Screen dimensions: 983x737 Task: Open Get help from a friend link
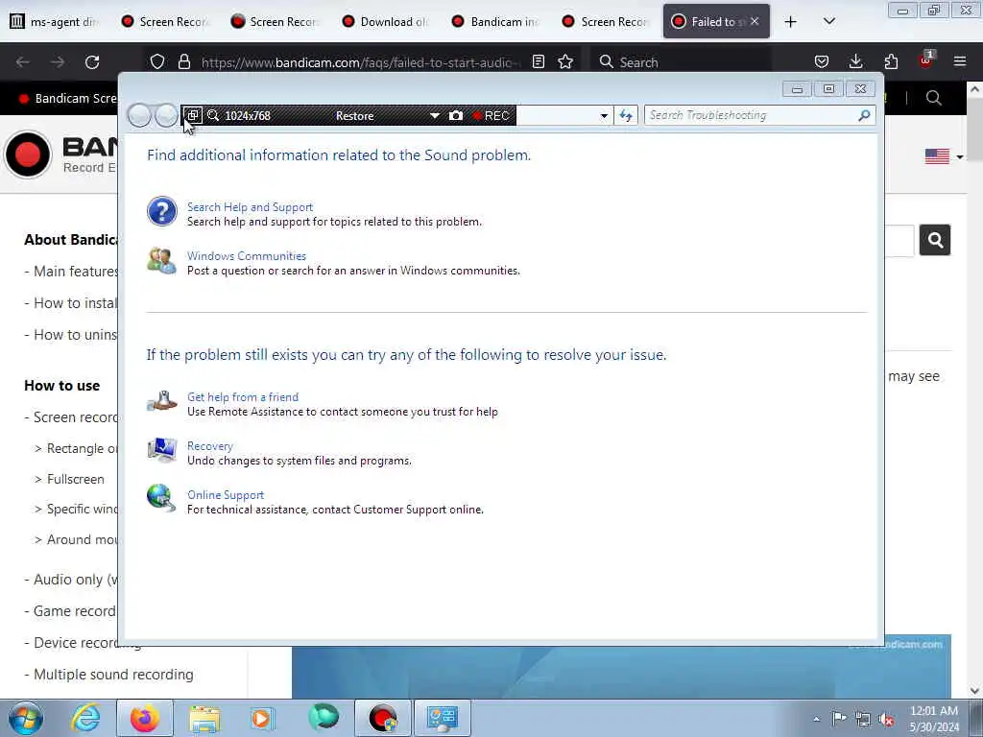[243, 396]
